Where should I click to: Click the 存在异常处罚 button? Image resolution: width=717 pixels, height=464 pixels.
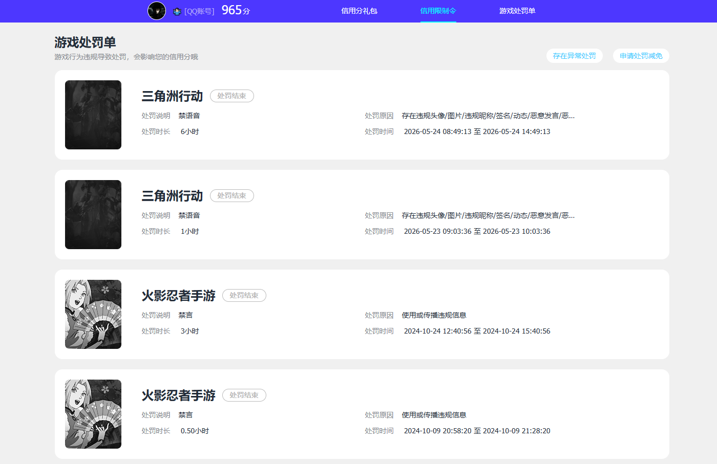point(575,56)
